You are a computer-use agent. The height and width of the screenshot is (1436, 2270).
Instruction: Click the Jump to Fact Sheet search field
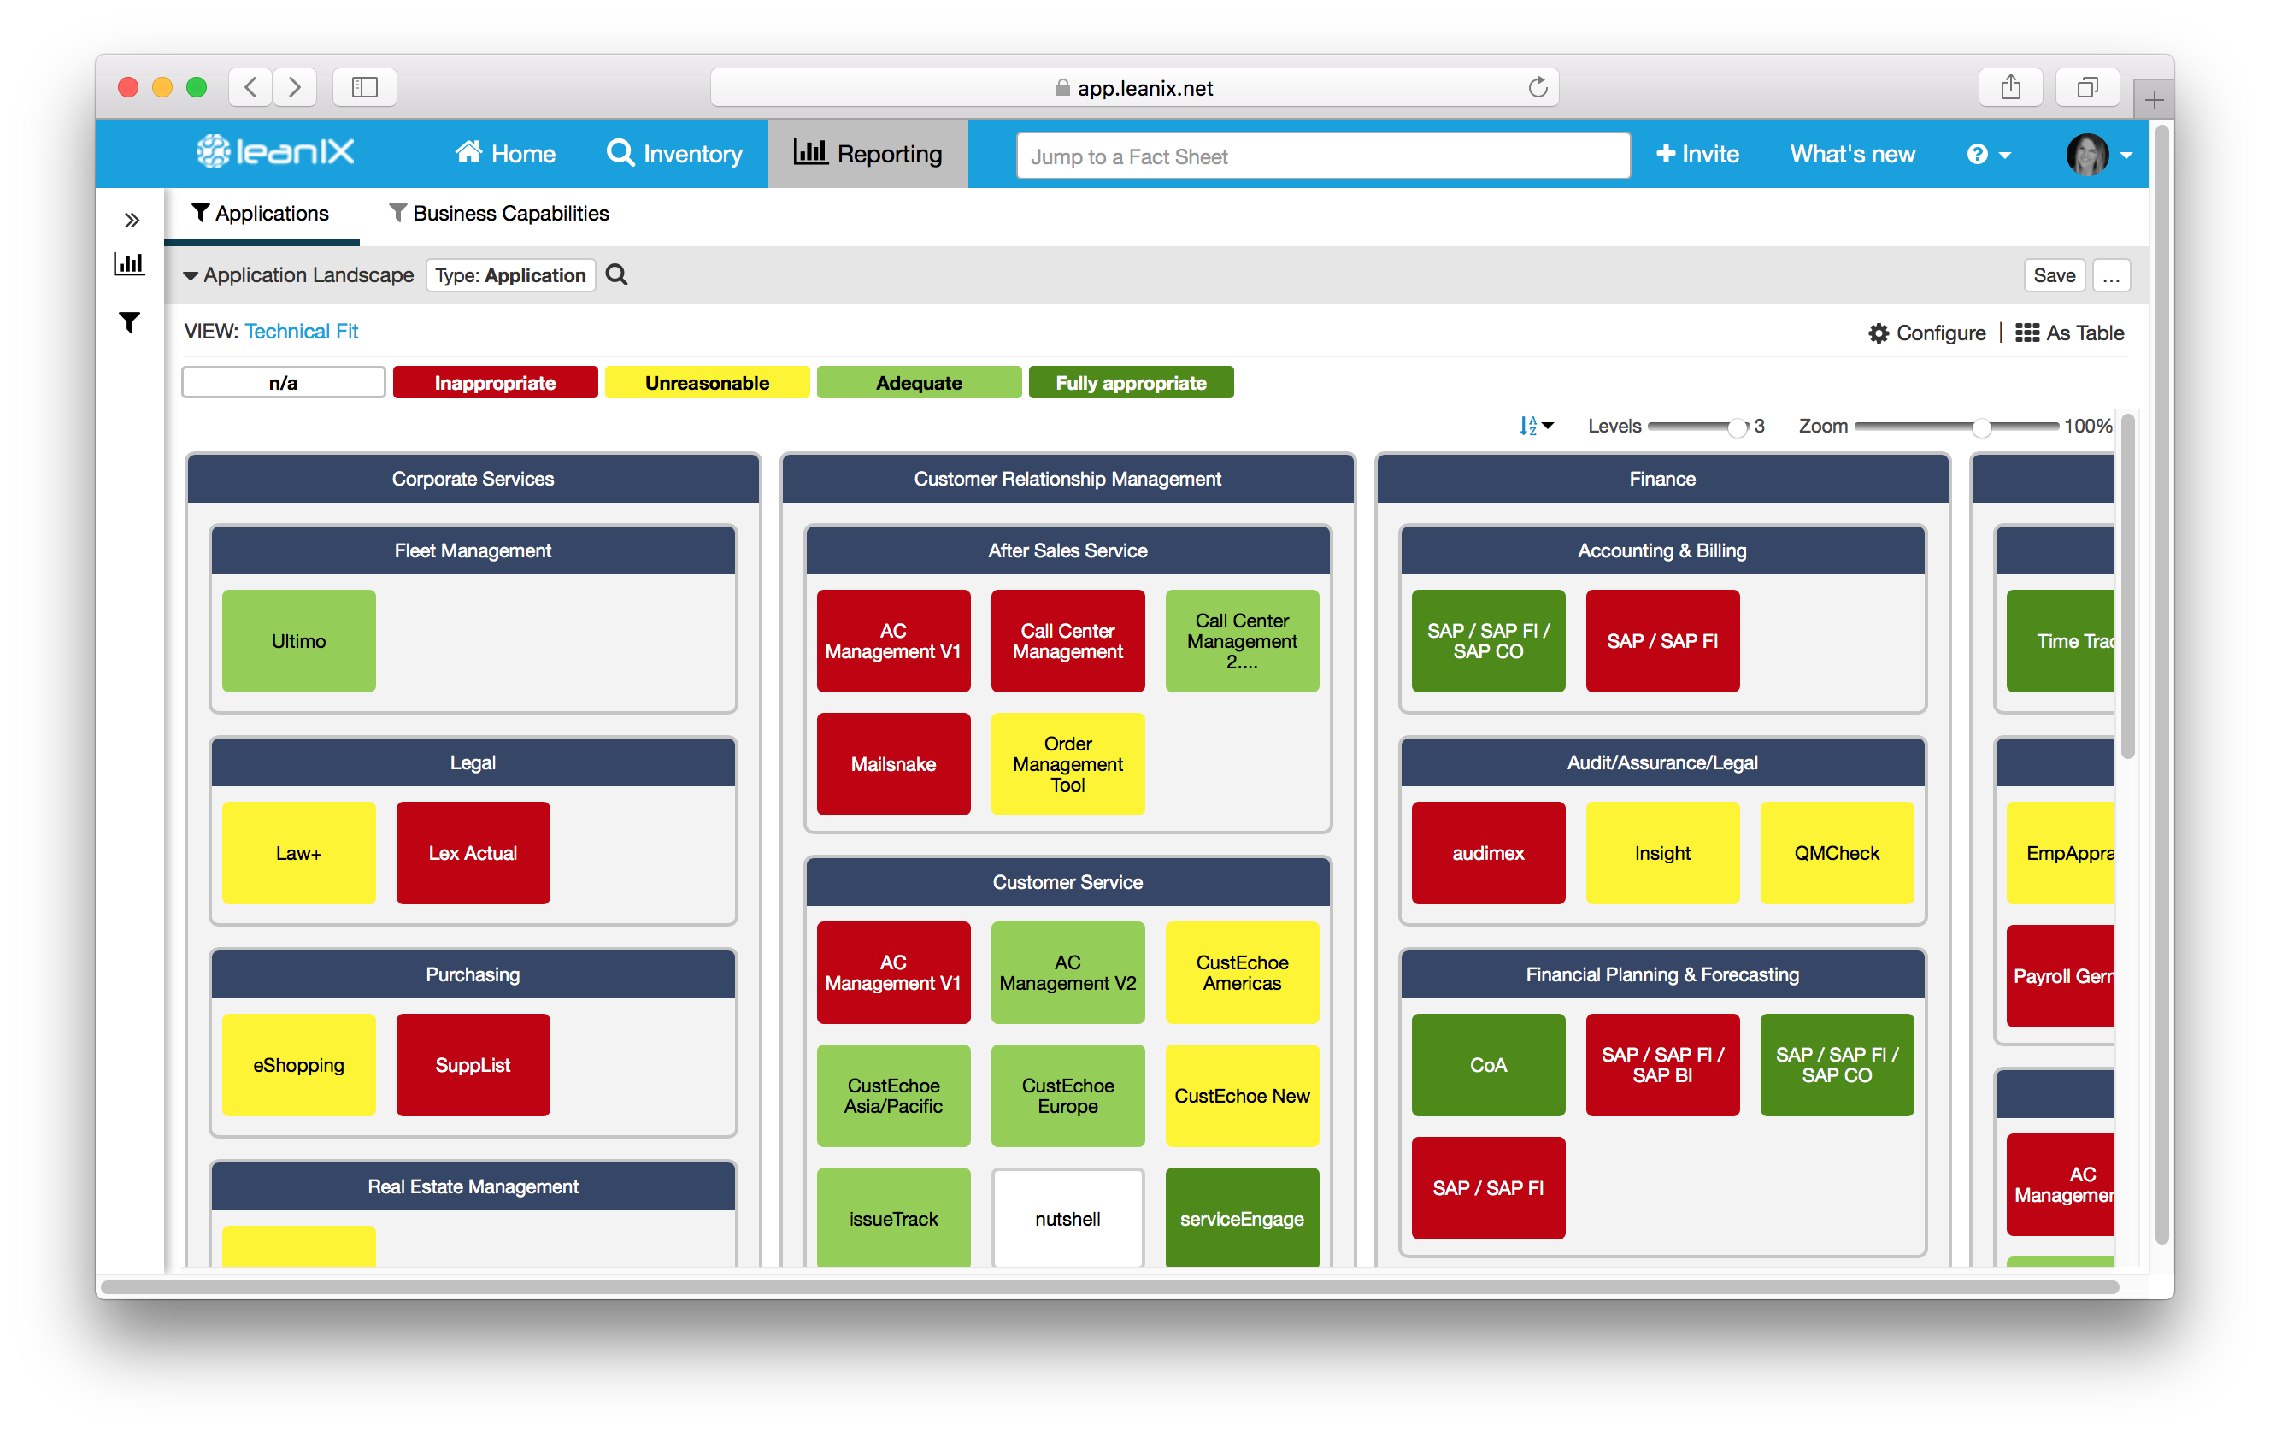click(1321, 156)
